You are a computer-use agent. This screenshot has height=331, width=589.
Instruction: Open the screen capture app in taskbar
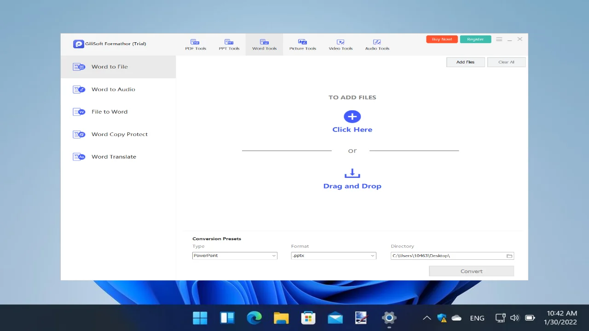coord(362,318)
